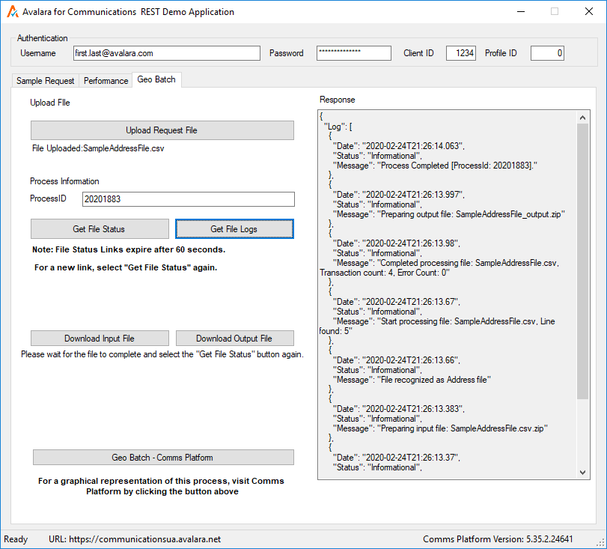Switch to the Sample Request tab
This screenshot has height=549, width=607.
46,81
